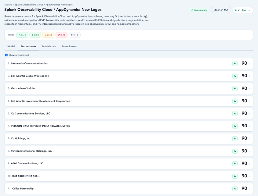This screenshot has width=258, height=196.
Task: Open the v1 Live version dropdown
Action: click(243, 10)
